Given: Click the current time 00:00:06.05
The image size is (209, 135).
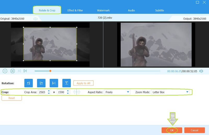Looking at the screenshot, I should click(174, 71).
